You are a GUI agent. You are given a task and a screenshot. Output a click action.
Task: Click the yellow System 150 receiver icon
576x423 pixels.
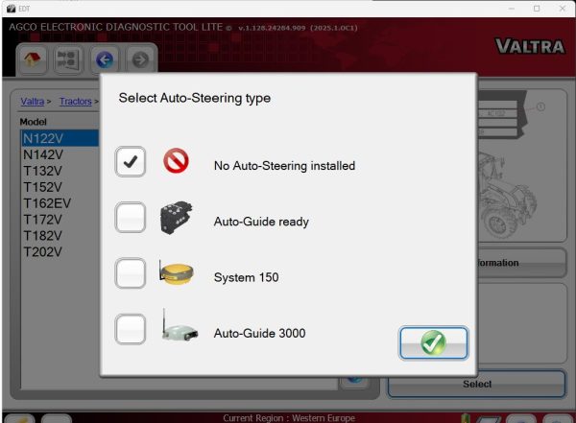(177, 272)
